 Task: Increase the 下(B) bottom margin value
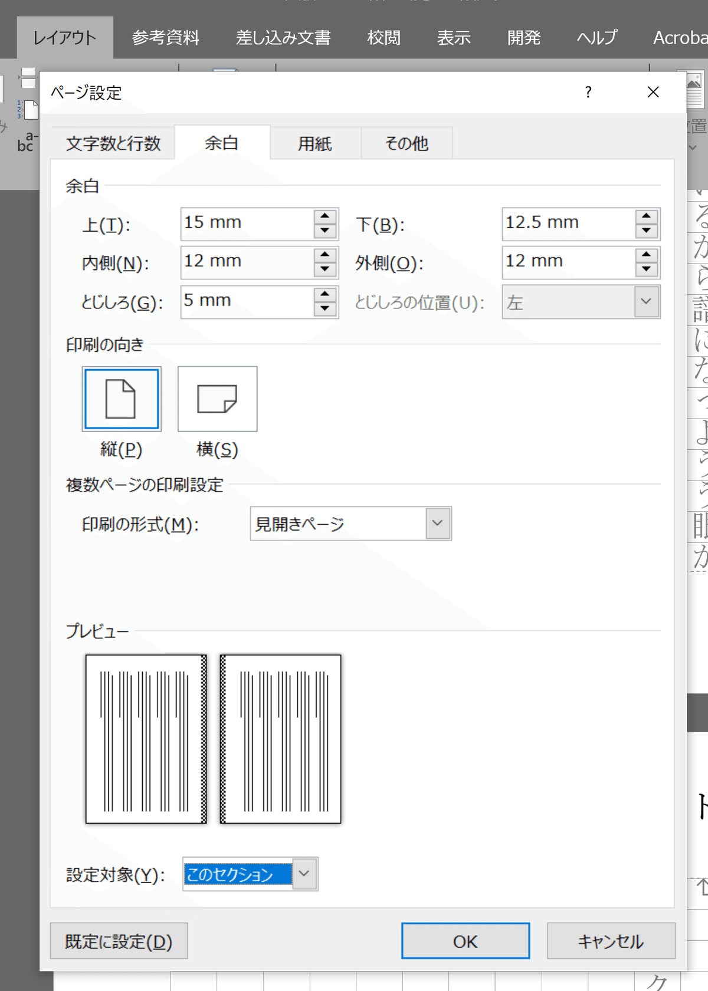tap(647, 216)
